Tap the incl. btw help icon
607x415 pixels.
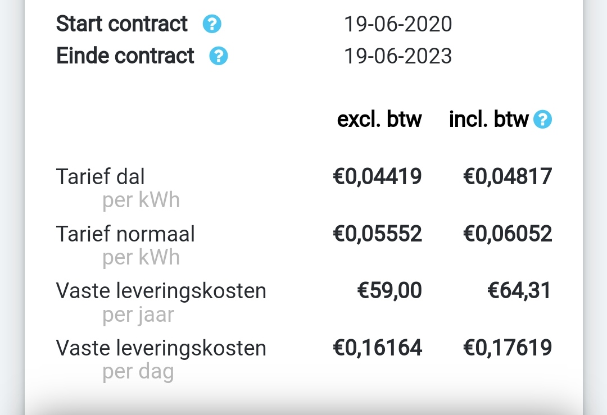(542, 120)
